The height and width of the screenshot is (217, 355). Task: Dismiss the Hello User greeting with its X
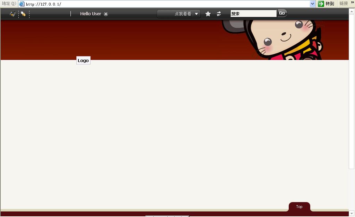point(106,14)
